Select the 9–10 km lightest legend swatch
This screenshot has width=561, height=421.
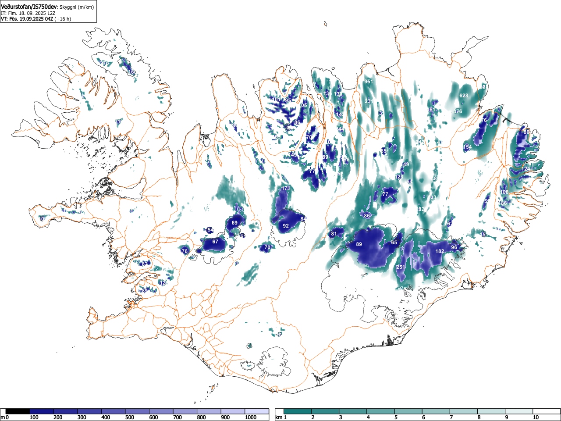[x=519, y=411]
